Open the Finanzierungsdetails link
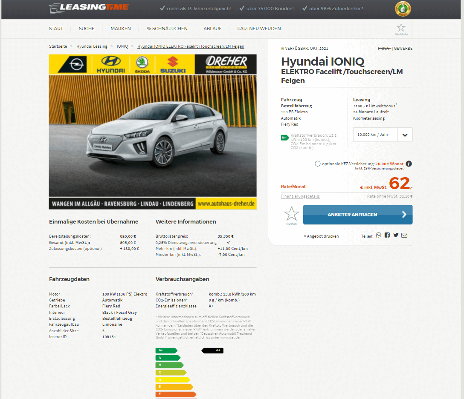The image size is (464, 399). (300, 196)
